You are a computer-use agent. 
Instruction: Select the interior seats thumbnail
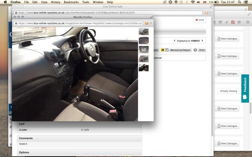[x=144, y=68]
